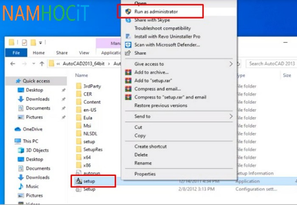This screenshot has height=205, width=297.
Task: Select the SetupRes folder
Action: pyautogui.click(x=93, y=150)
